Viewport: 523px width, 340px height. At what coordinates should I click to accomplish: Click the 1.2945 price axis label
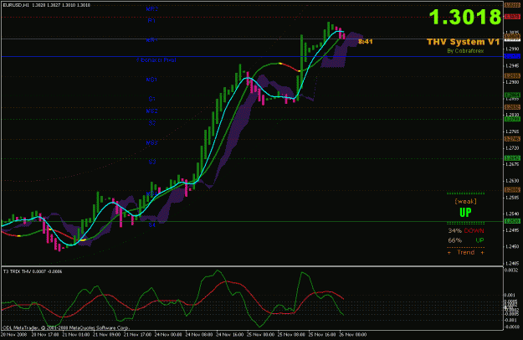pos(512,65)
